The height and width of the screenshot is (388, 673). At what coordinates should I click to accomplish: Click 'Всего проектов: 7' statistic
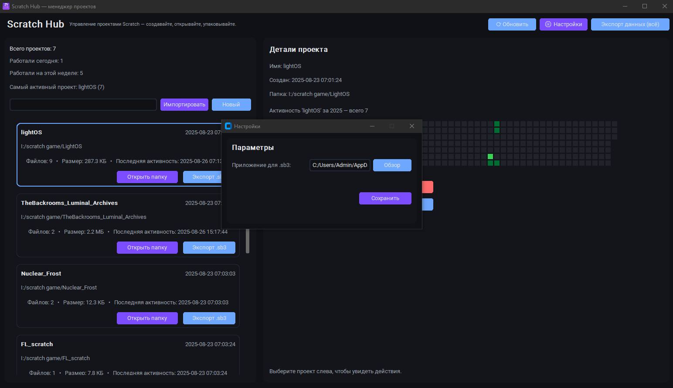click(33, 49)
